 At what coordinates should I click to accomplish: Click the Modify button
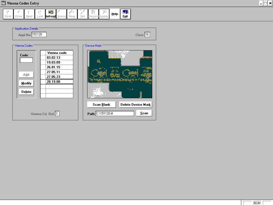point(26,83)
